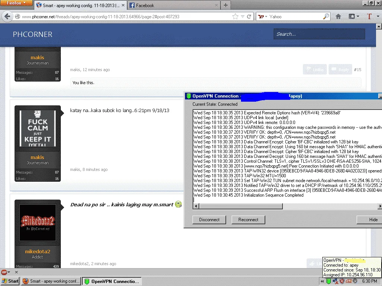382x286 pixels.
Task: Click the 'makis' author link beside 8 minutes ago
Action: tap(75, 169)
